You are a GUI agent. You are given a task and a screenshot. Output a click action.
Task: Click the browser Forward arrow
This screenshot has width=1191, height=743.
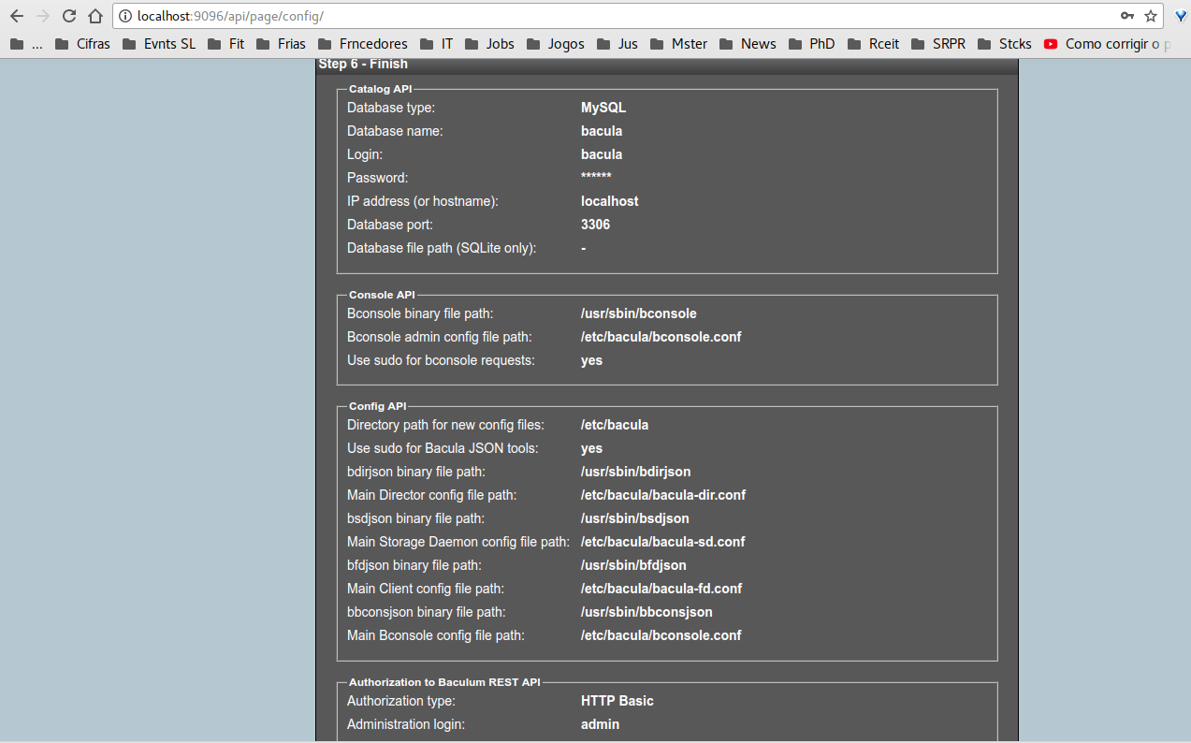click(x=43, y=16)
